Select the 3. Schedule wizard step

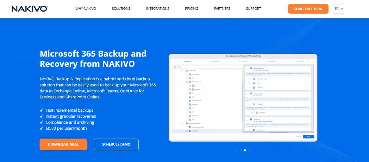(243, 62)
